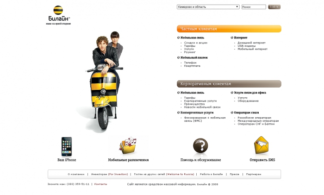Click arrow bullet beside Операторам связи
This screenshot has height=195, width=324.
[x=232, y=113]
